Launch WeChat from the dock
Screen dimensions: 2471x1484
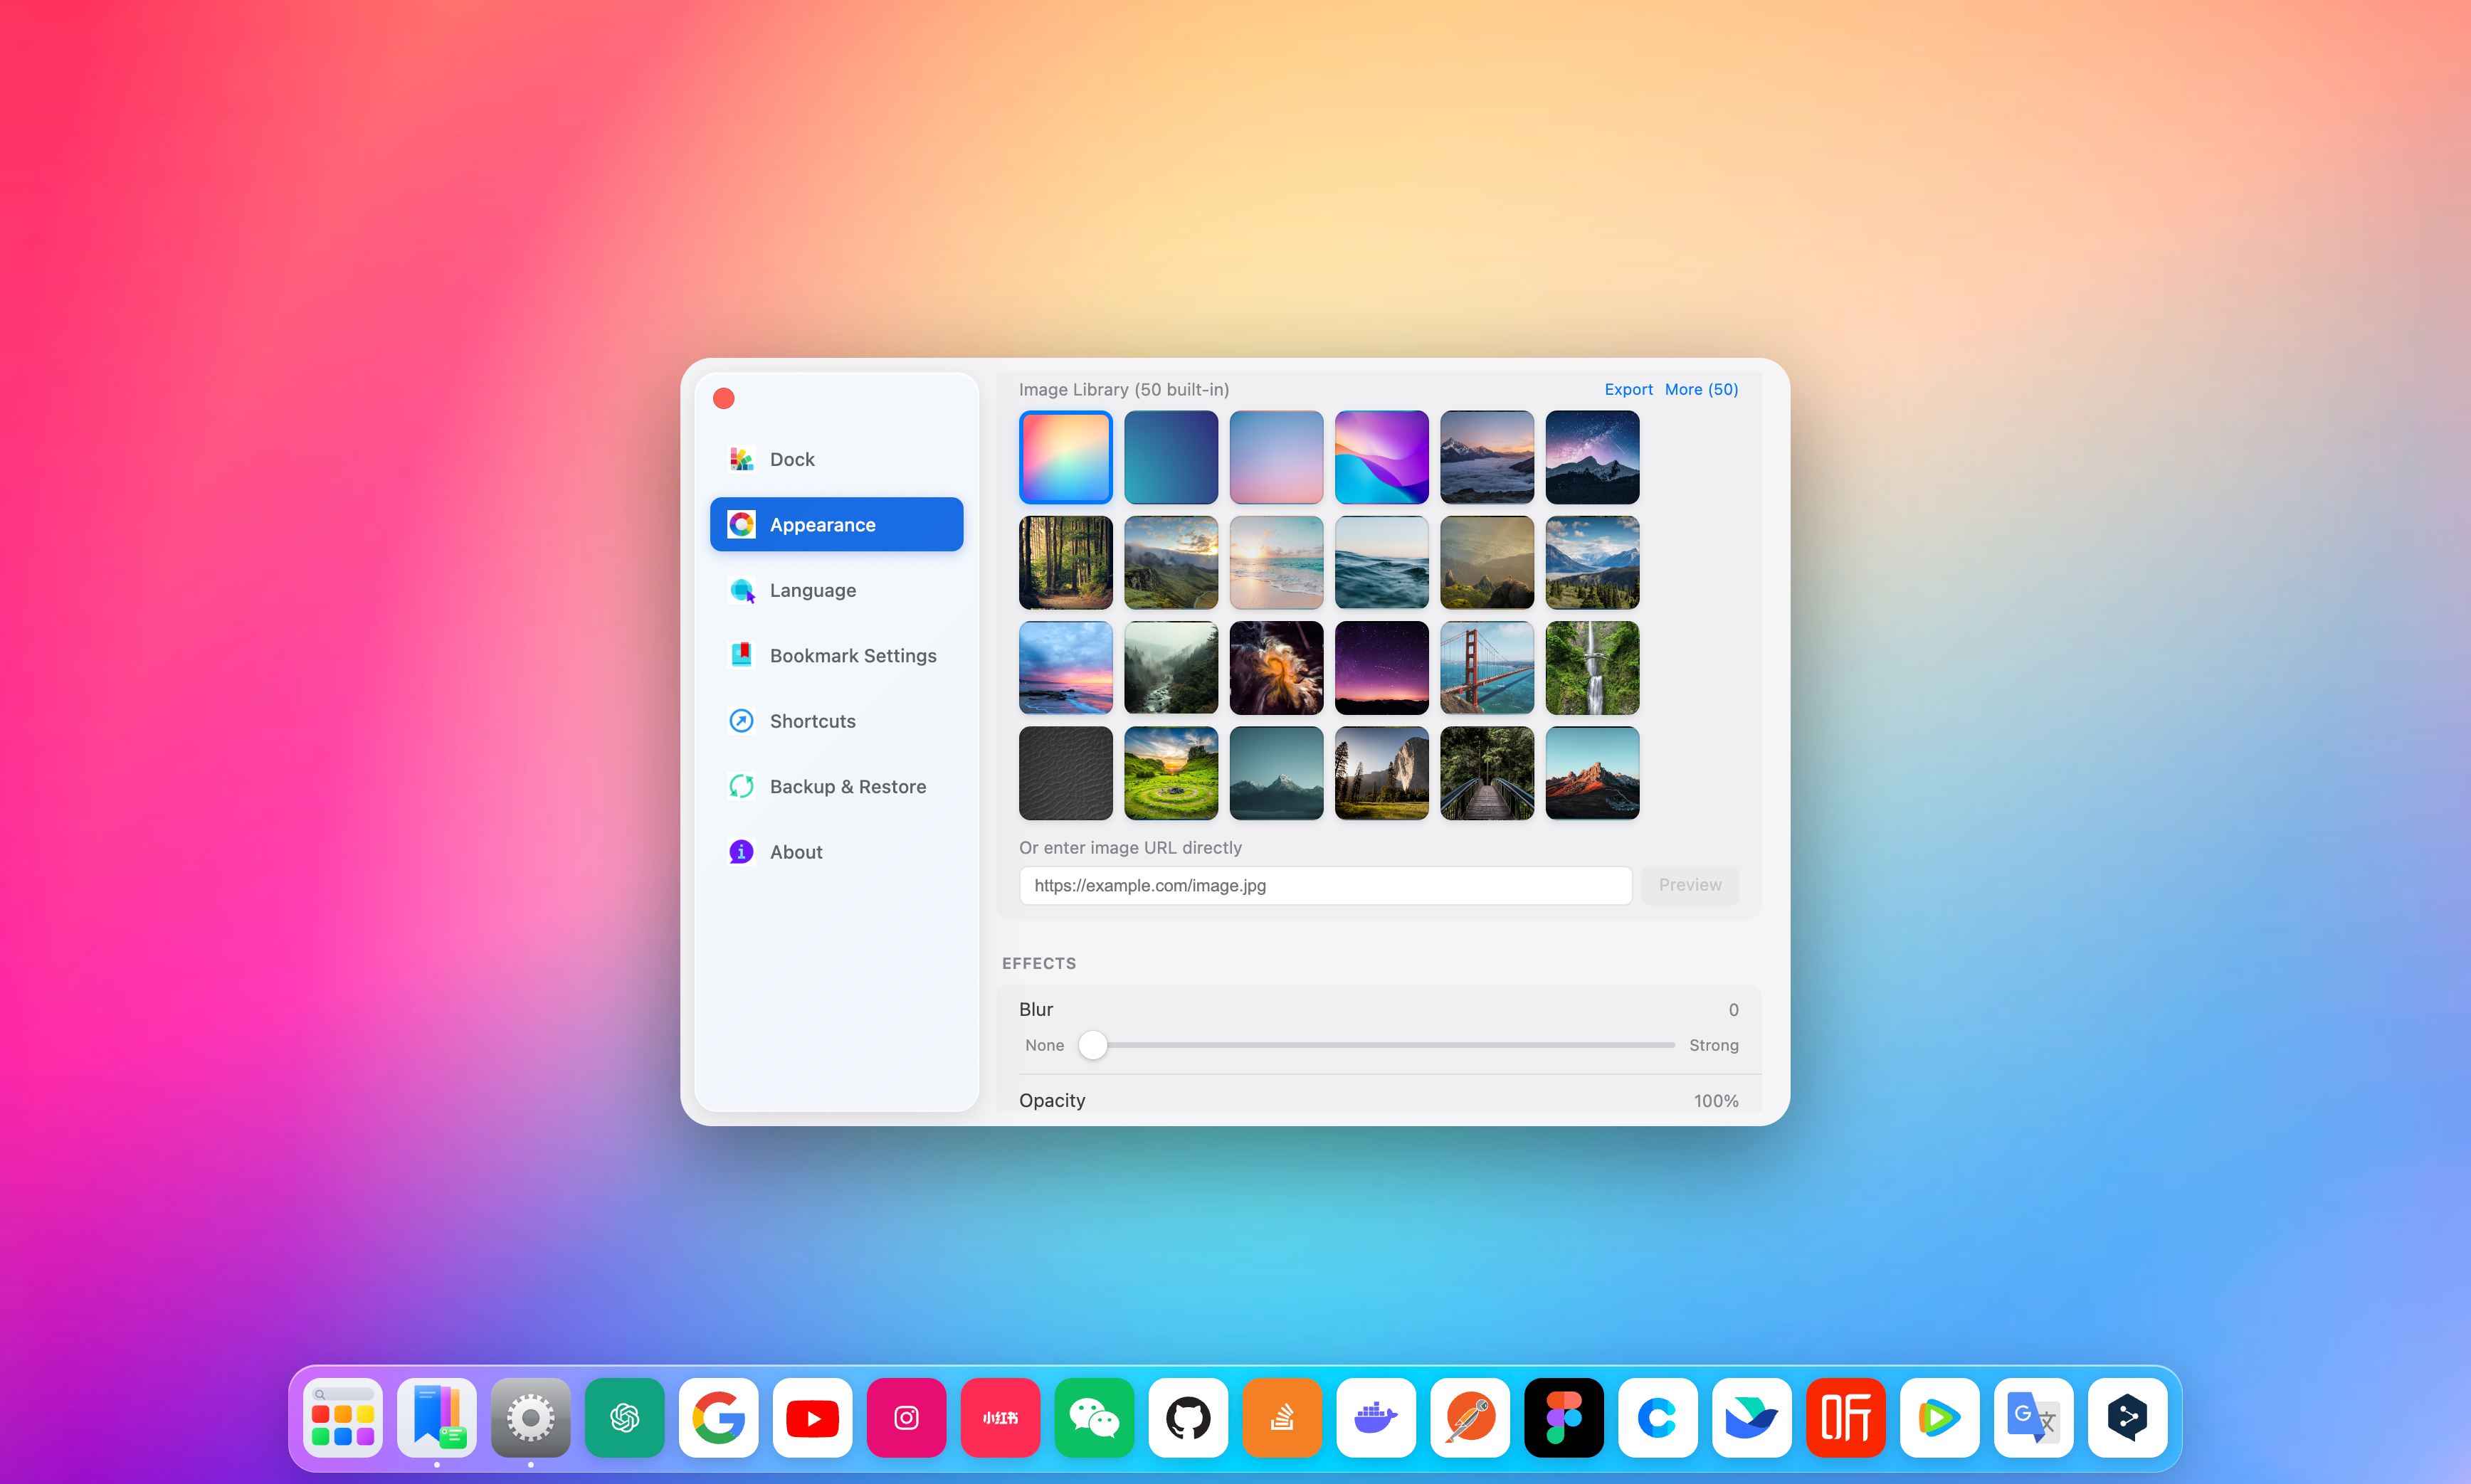point(1095,1417)
